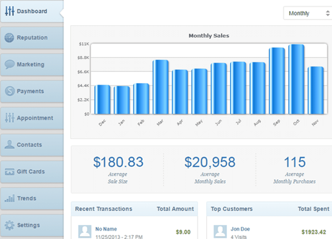Click the Trends bar chart icon
Image resolution: width=332 pixels, height=239 pixels.
[10, 198]
